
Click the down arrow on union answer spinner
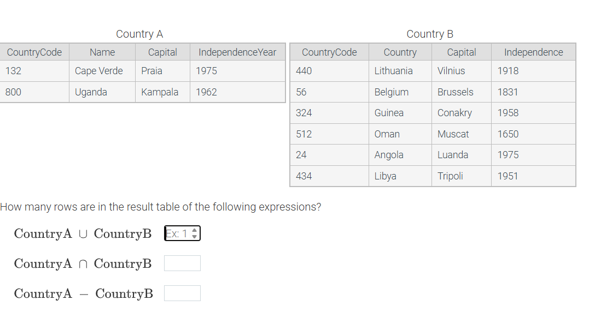point(195,236)
